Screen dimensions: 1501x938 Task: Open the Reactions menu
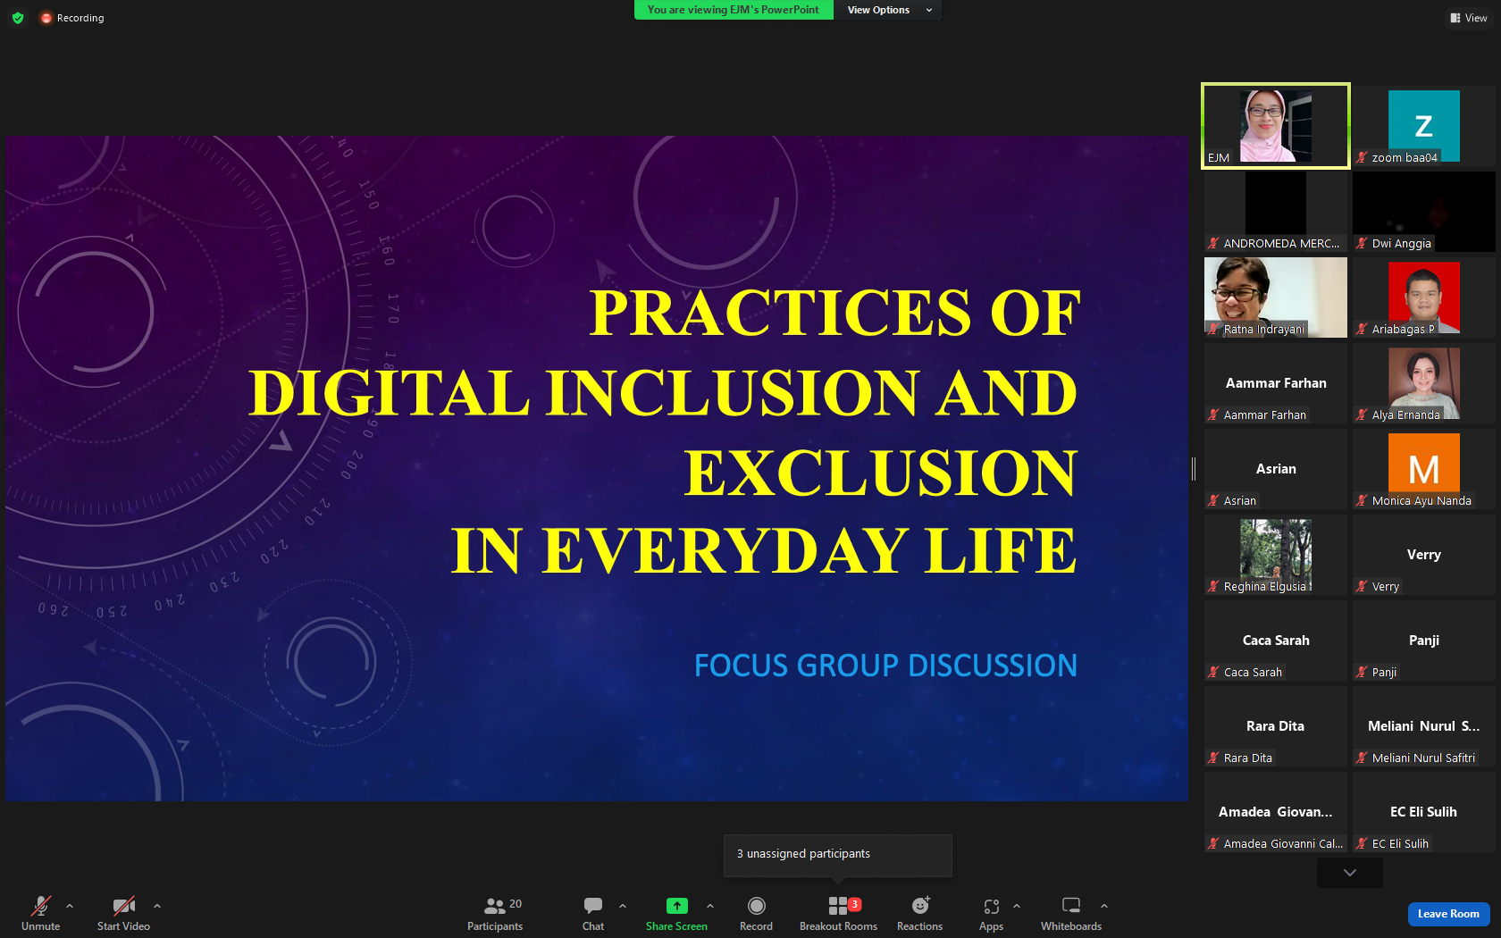(919, 914)
